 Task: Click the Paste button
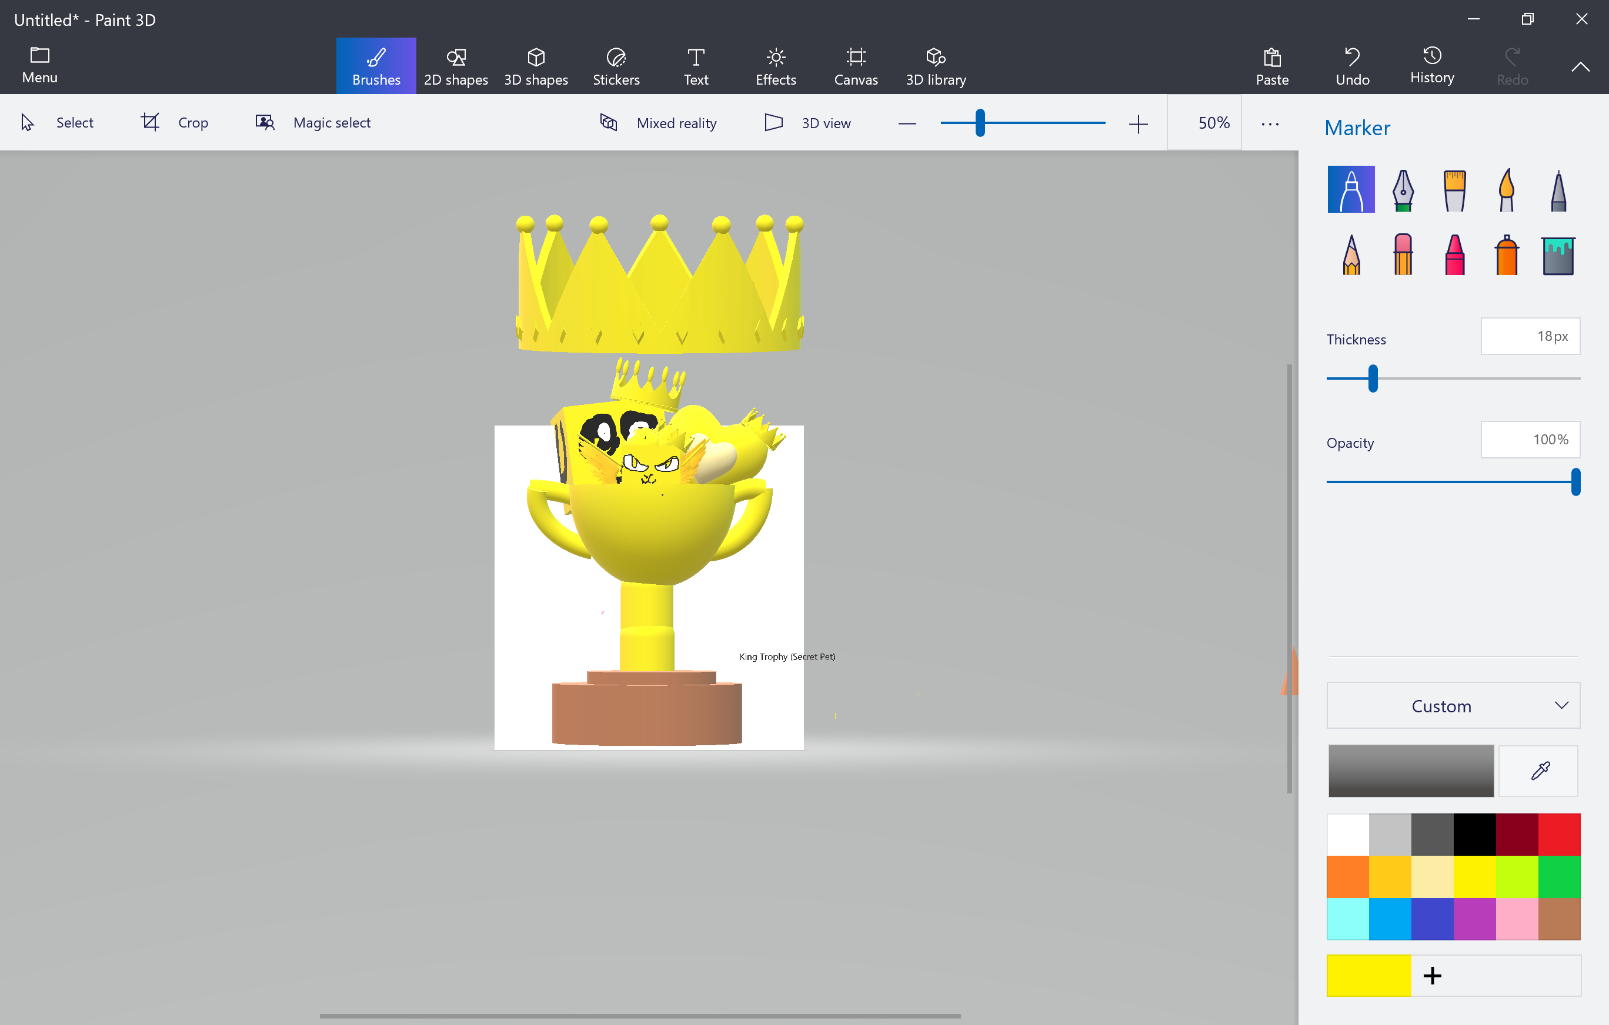tap(1271, 65)
